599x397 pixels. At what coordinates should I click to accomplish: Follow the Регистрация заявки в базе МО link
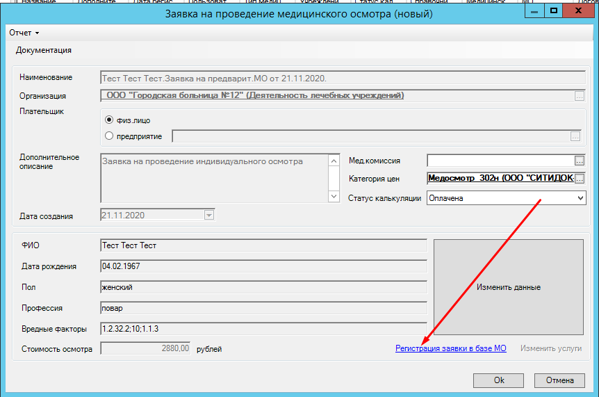click(x=450, y=348)
